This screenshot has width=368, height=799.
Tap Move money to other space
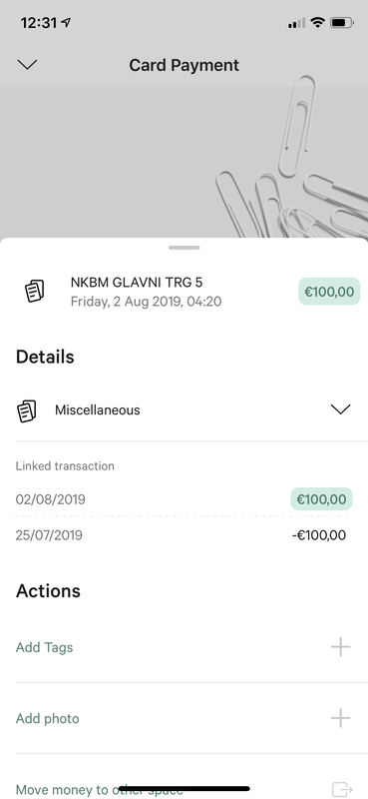tap(100, 790)
